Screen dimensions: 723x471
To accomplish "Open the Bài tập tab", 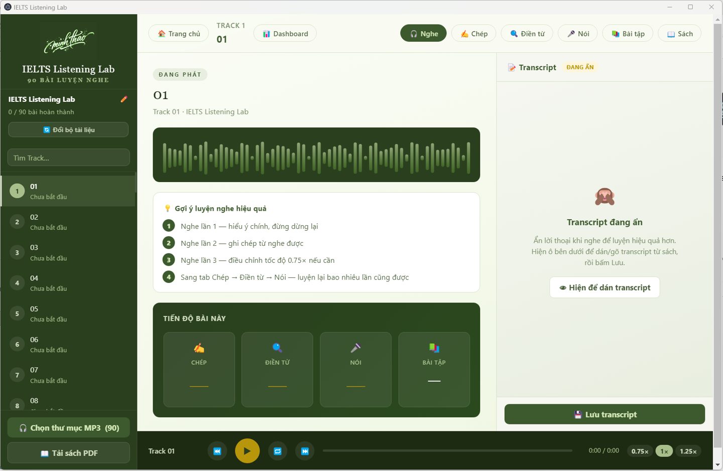I will (x=628, y=34).
